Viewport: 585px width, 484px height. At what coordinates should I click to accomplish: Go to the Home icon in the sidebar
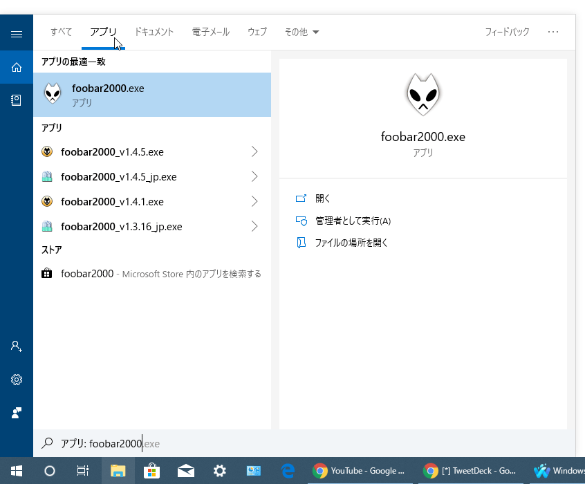[x=17, y=68]
